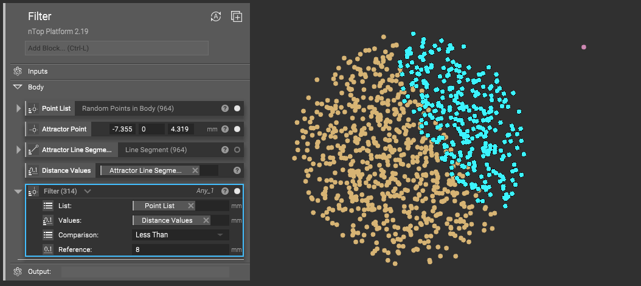Collapse the Filter (314) block triangle

(18, 191)
